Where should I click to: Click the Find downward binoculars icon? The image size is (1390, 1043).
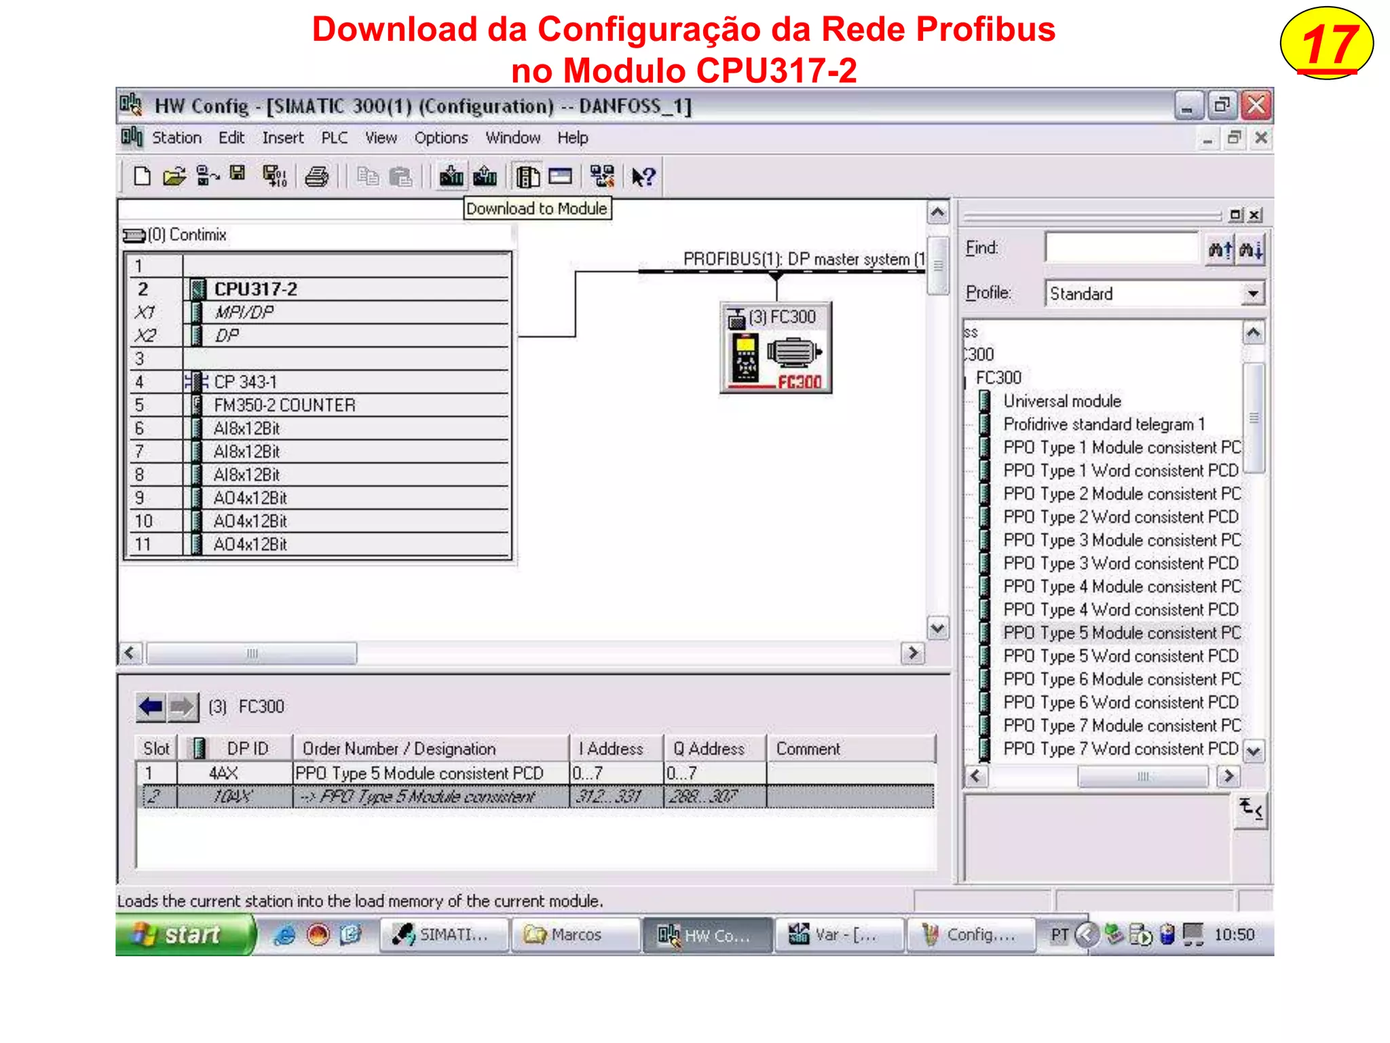coord(1251,250)
